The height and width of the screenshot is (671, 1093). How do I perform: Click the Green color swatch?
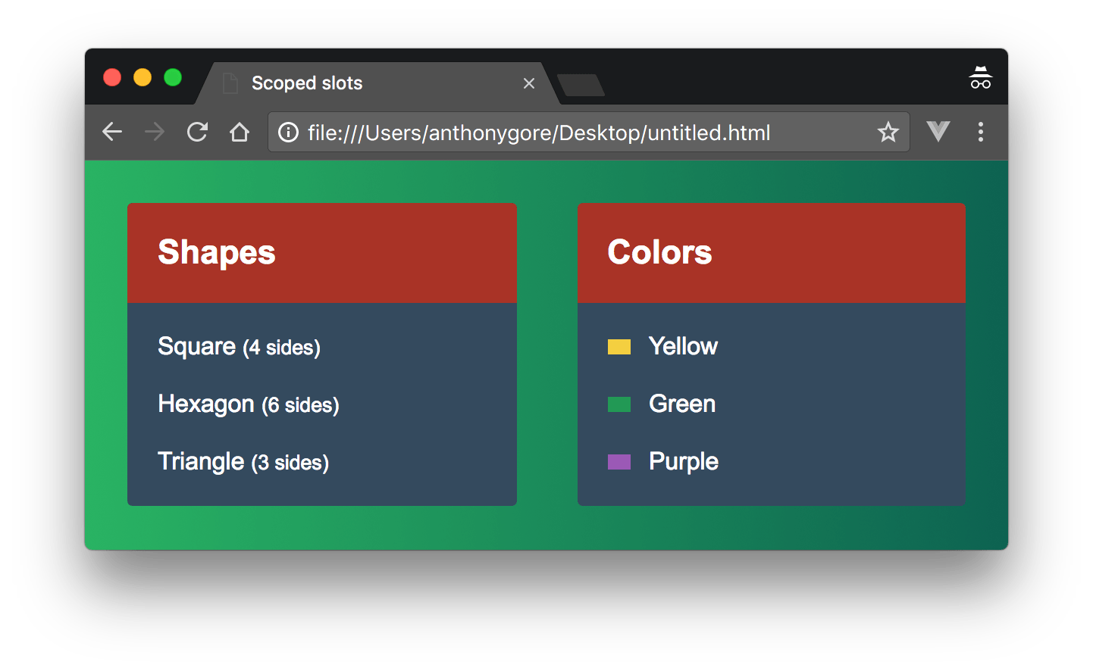619,404
